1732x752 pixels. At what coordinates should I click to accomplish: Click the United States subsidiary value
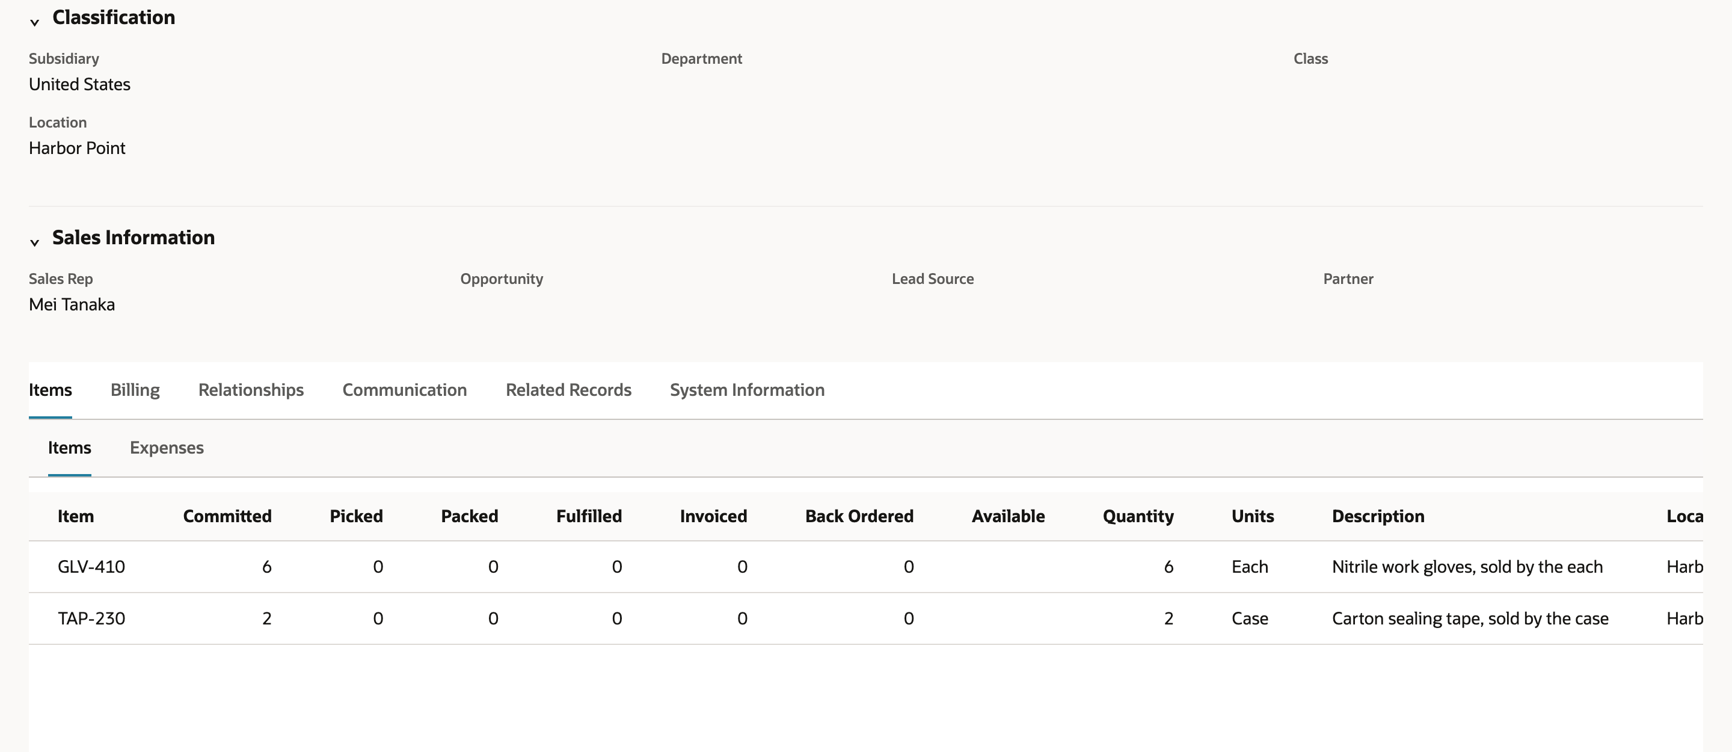point(79,84)
